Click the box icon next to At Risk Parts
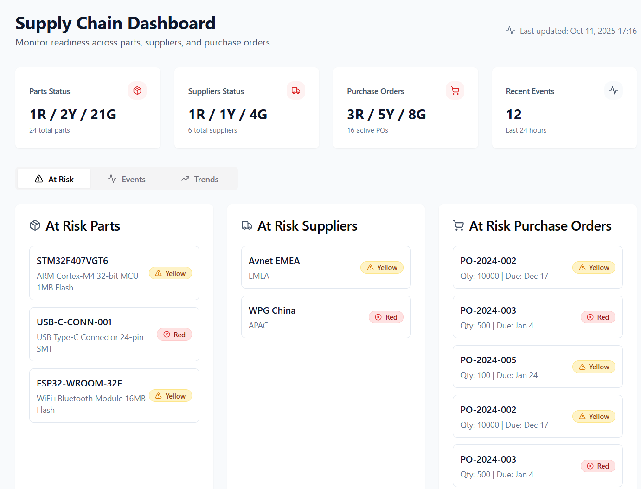The image size is (641, 489). (x=35, y=225)
